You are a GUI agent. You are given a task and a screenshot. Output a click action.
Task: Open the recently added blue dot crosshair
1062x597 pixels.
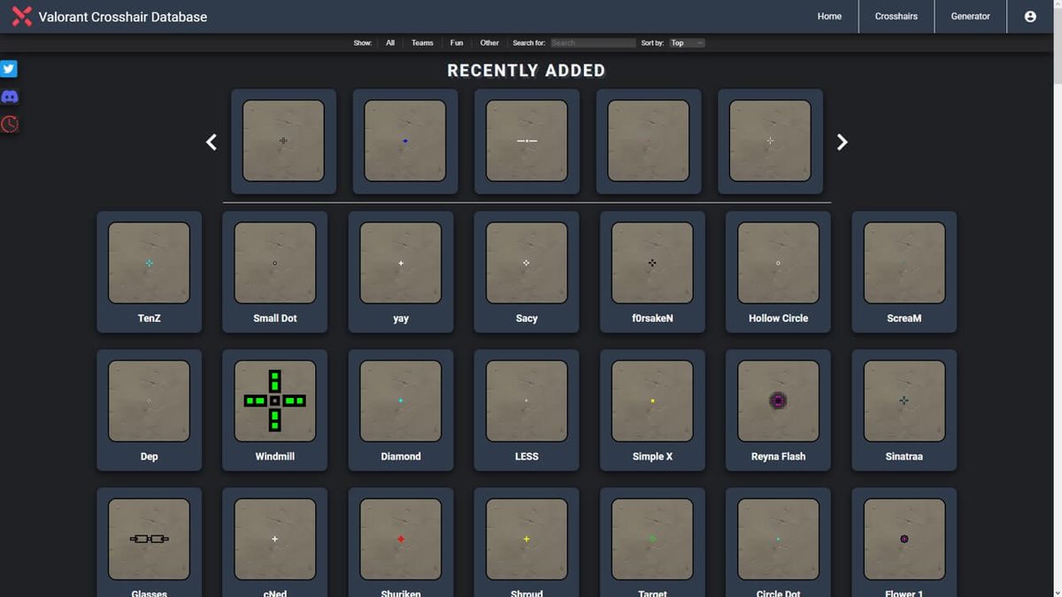coord(405,141)
